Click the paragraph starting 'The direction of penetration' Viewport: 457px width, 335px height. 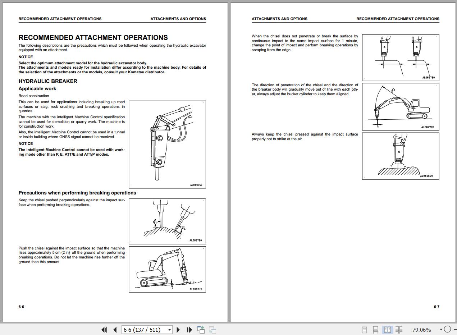click(x=305, y=90)
